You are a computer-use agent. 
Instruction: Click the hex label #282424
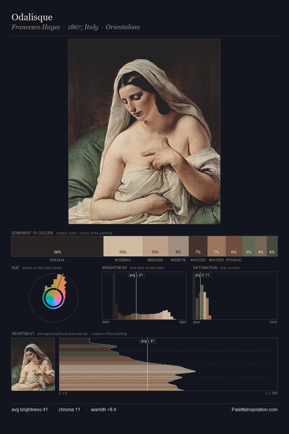tap(57, 260)
